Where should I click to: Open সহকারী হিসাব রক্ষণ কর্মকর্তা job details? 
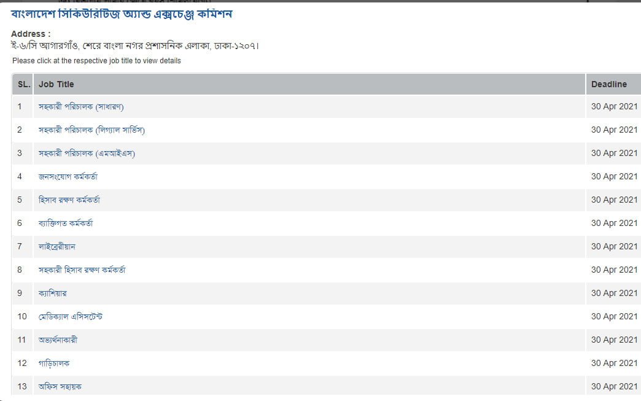(x=82, y=270)
